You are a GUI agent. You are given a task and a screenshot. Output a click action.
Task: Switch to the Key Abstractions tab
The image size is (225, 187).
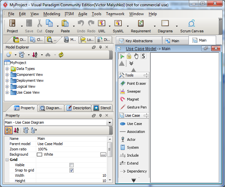[x=139, y=41]
